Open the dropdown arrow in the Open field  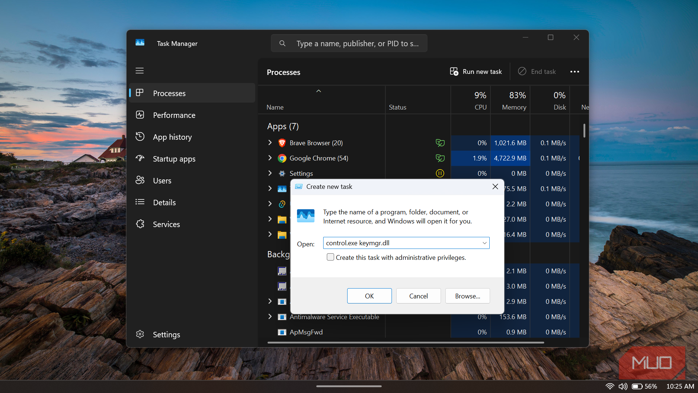pos(484,243)
